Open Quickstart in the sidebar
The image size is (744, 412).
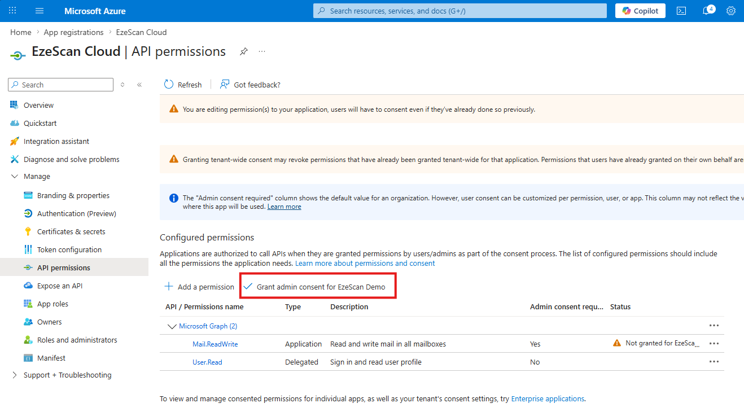tap(40, 123)
